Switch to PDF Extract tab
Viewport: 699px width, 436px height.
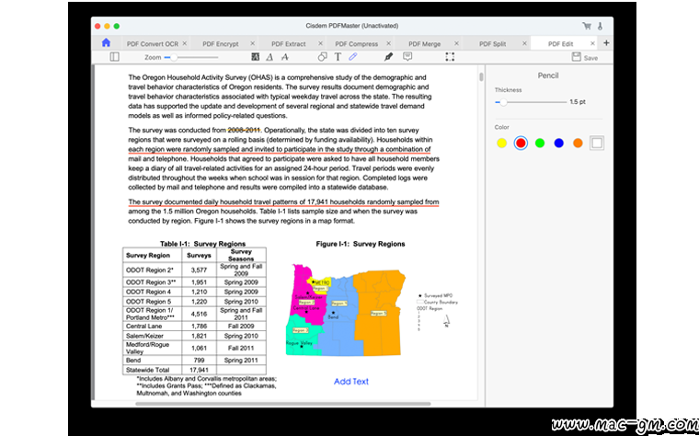pyautogui.click(x=289, y=43)
